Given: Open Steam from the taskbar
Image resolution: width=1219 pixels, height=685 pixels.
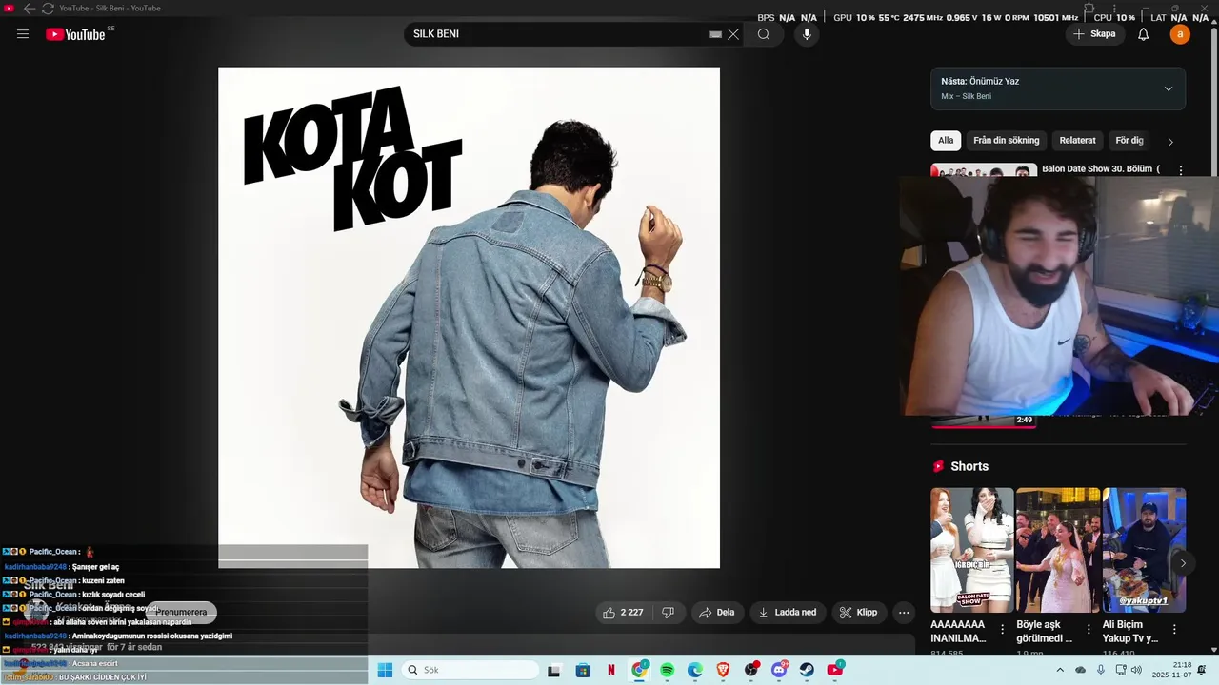Looking at the screenshot, I should point(807,670).
